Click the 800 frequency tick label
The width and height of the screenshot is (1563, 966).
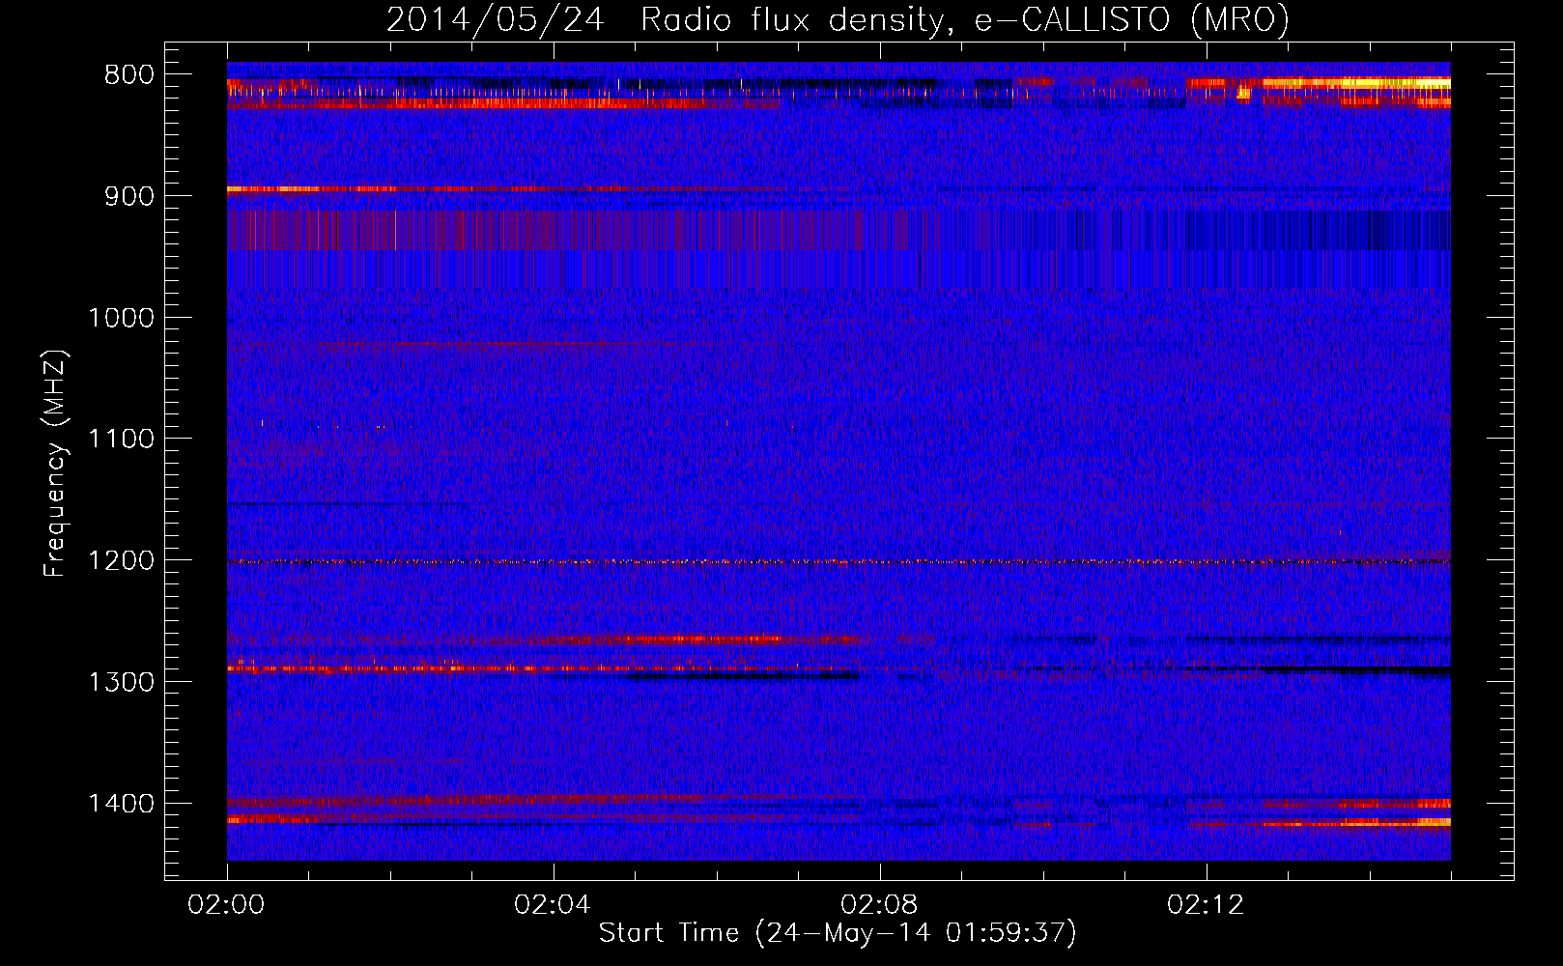click(x=128, y=75)
